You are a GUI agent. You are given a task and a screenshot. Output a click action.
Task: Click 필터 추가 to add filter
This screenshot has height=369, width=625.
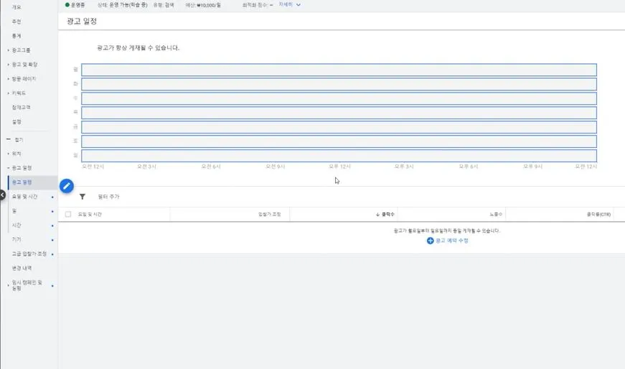[x=108, y=197]
